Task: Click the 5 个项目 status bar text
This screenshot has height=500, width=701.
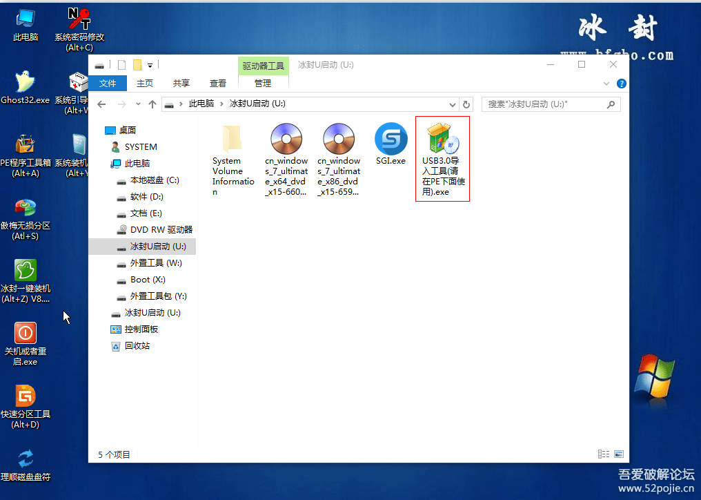Action: tap(114, 455)
